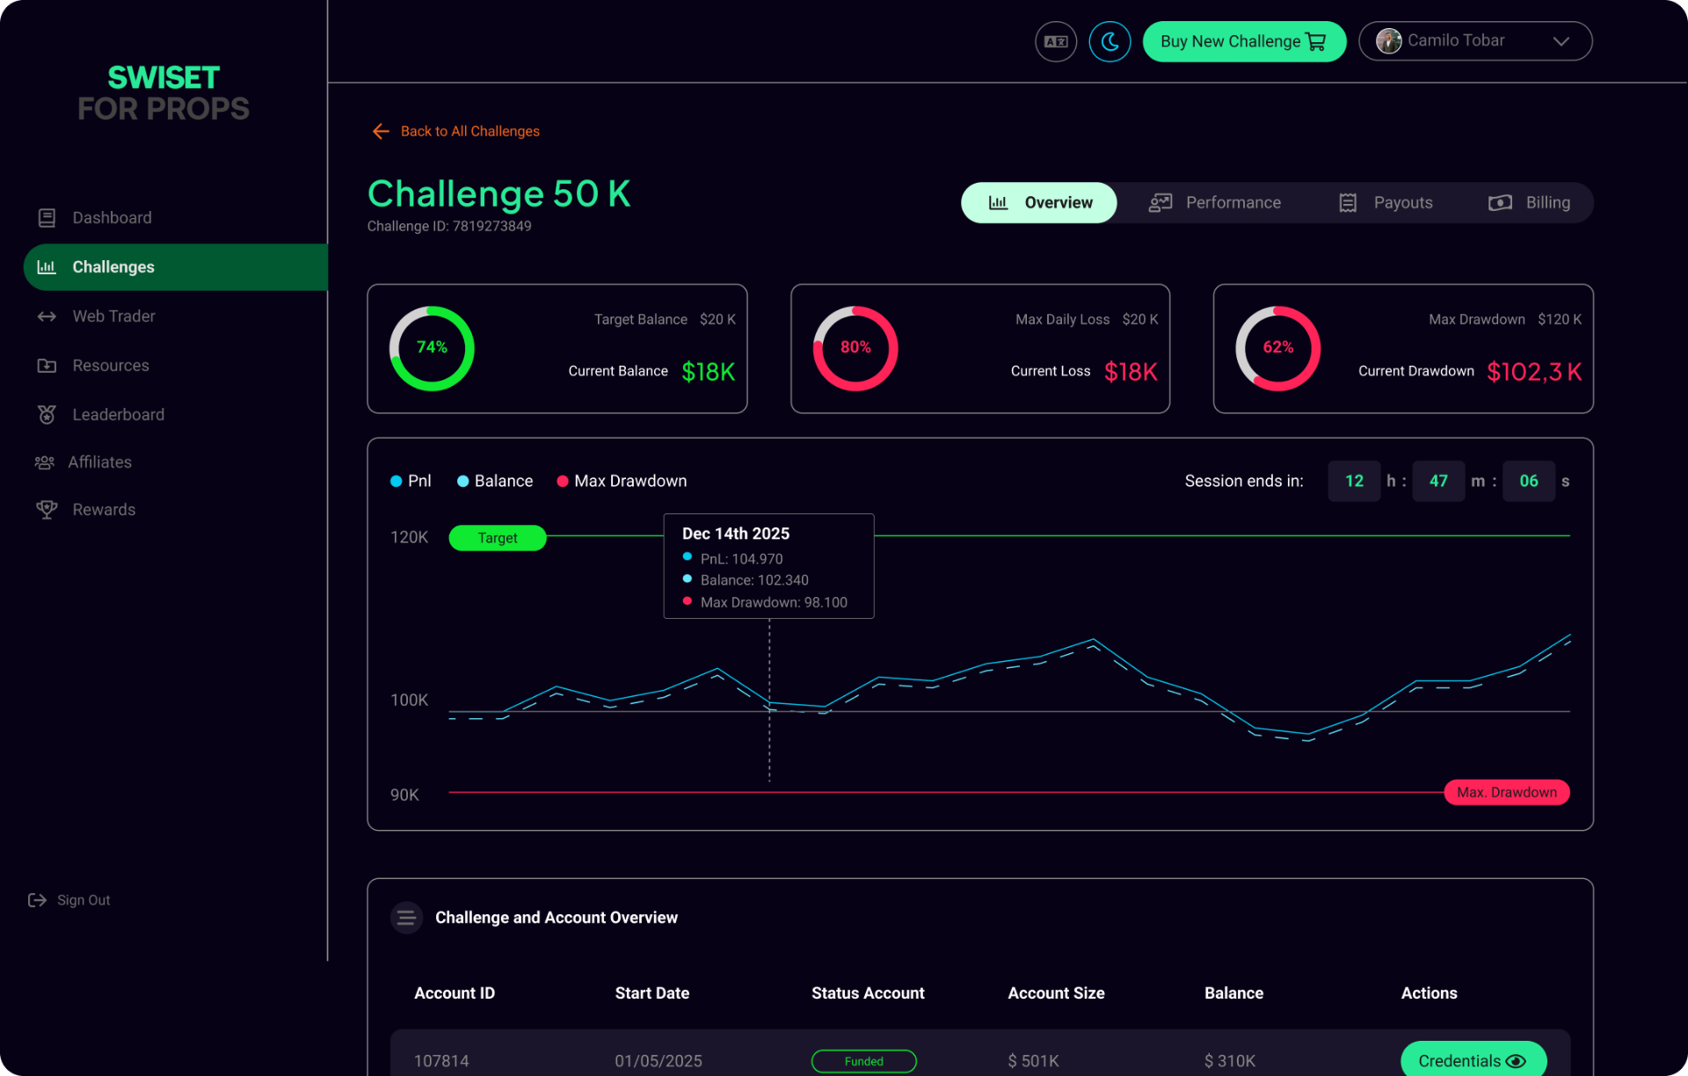The image size is (1688, 1076).
Task: Toggle dark mode moon icon
Action: pyautogui.click(x=1110, y=41)
